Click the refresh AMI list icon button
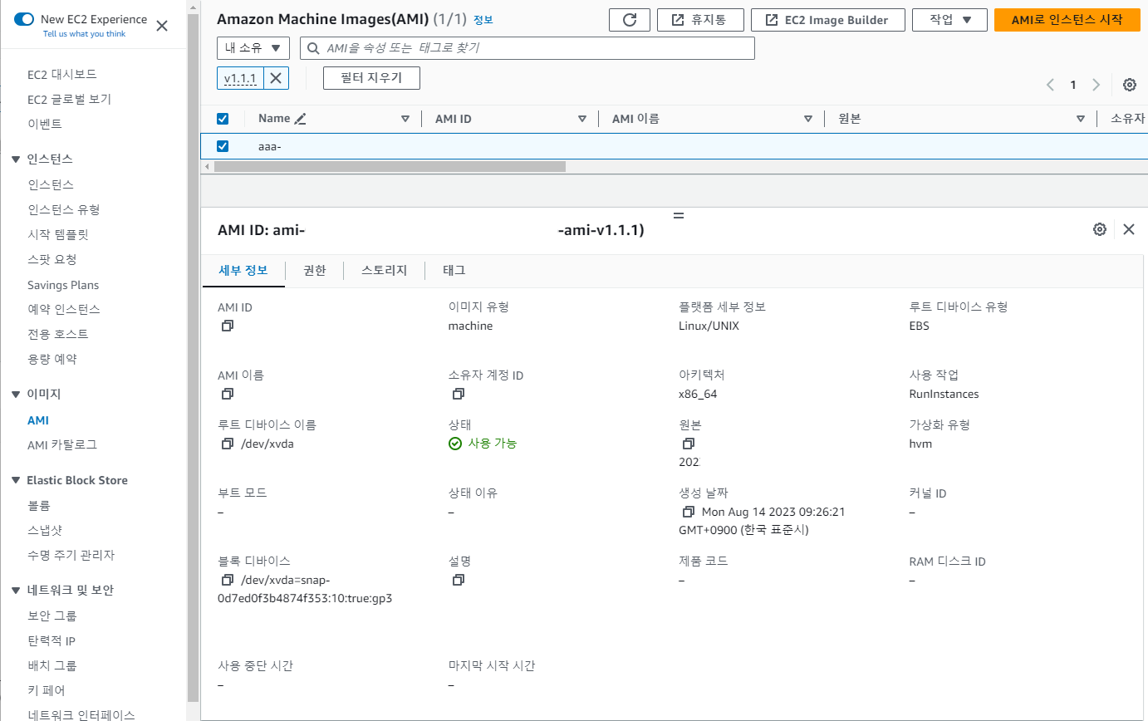Viewport: 1148px width, 721px height. (629, 20)
